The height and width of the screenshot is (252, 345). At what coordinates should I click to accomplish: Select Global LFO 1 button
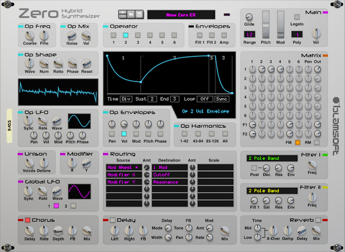click(x=57, y=206)
